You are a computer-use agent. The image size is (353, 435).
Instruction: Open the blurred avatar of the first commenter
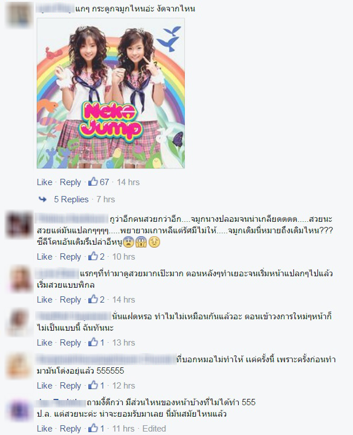pyautogui.click(x=19, y=14)
